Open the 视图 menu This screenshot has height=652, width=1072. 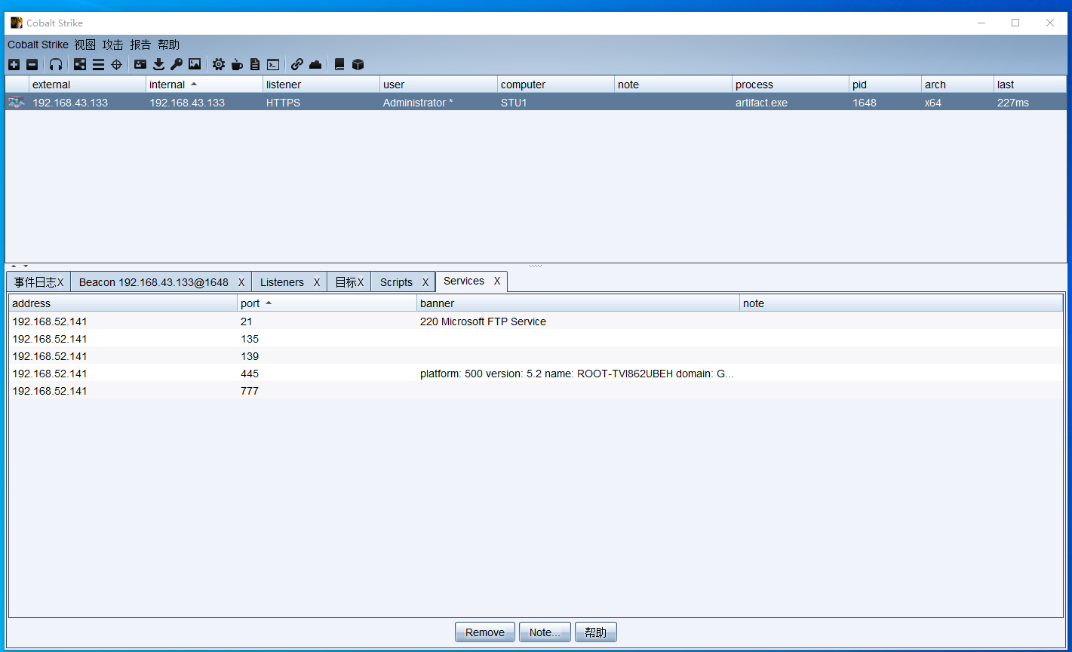point(85,45)
